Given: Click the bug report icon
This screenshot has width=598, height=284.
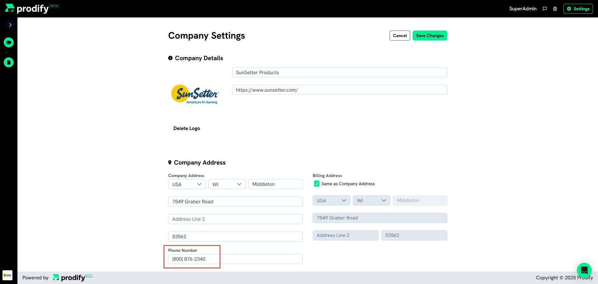Looking at the screenshot, I should click(x=555, y=9).
